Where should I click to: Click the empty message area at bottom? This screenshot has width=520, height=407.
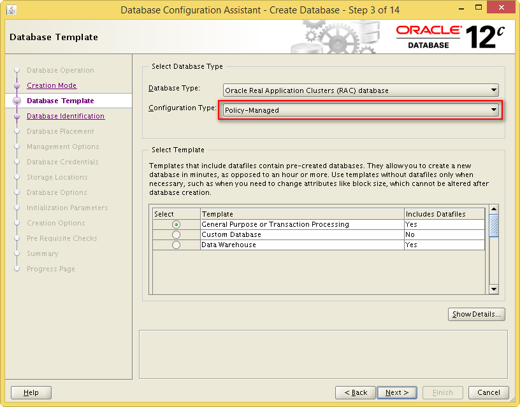pos(323,354)
